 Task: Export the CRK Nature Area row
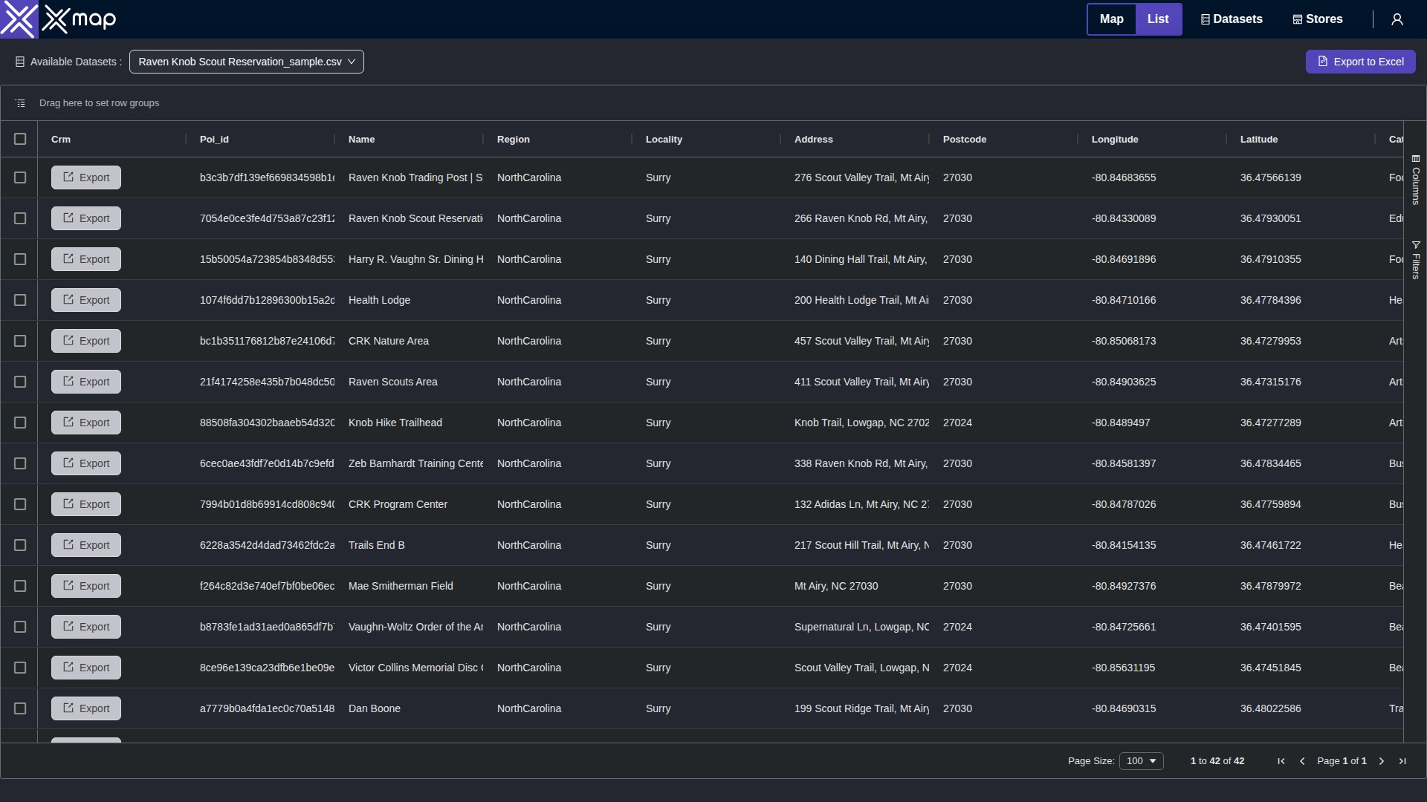(86, 341)
